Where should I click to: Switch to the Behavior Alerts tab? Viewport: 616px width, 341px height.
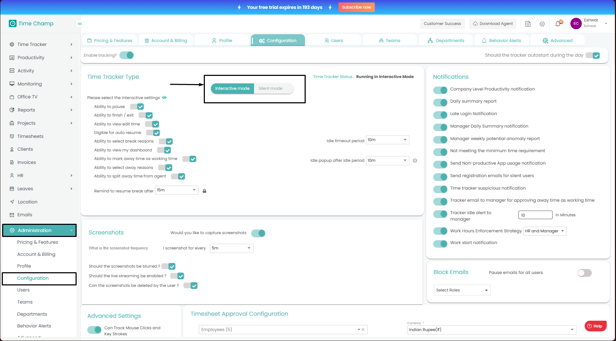coord(502,41)
